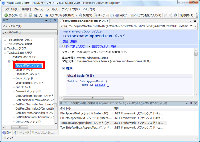Click the globe home icon in toolbar
200x142 pixels.
click(x=36, y=15)
